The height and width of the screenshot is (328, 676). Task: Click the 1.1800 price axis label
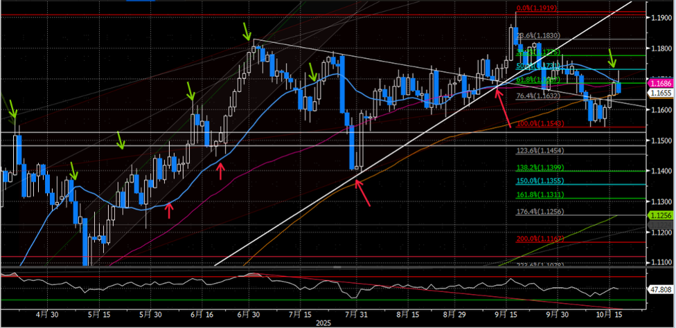click(661, 48)
